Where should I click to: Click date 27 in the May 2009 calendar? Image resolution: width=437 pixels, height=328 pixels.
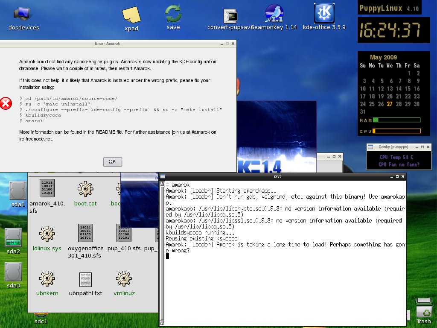pos(390,104)
